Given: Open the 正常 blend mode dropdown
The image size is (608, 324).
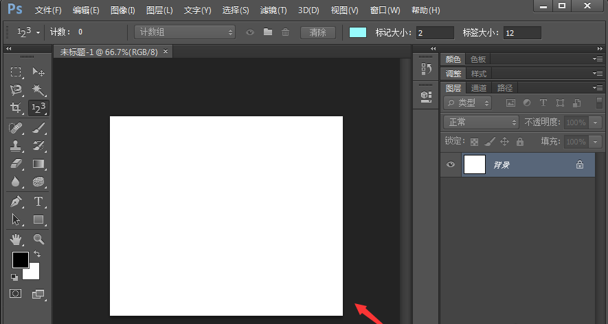Looking at the screenshot, I should [482, 122].
